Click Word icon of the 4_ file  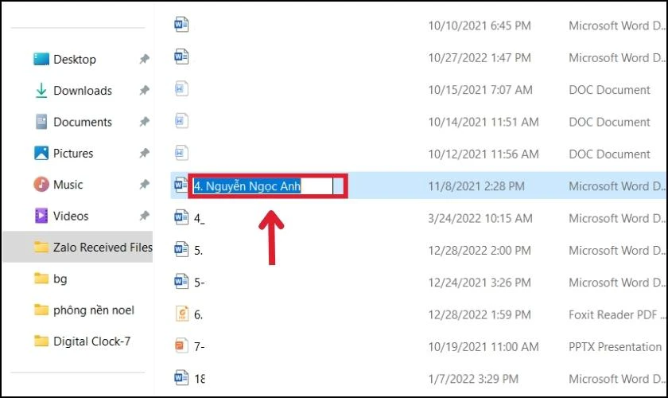[181, 217]
